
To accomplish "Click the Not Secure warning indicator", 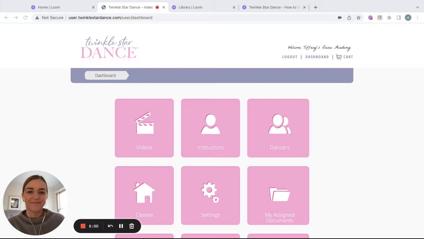I will (49, 18).
